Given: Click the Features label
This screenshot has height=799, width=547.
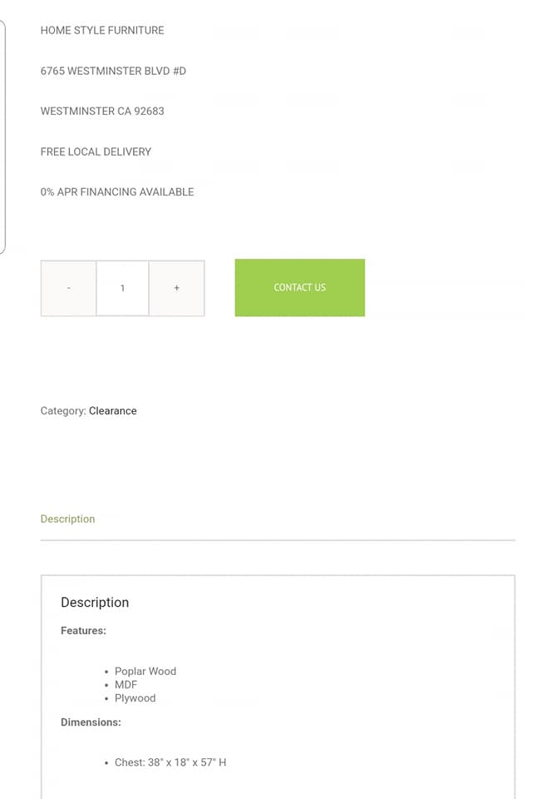Looking at the screenshot, I should [x=83, y=630].
